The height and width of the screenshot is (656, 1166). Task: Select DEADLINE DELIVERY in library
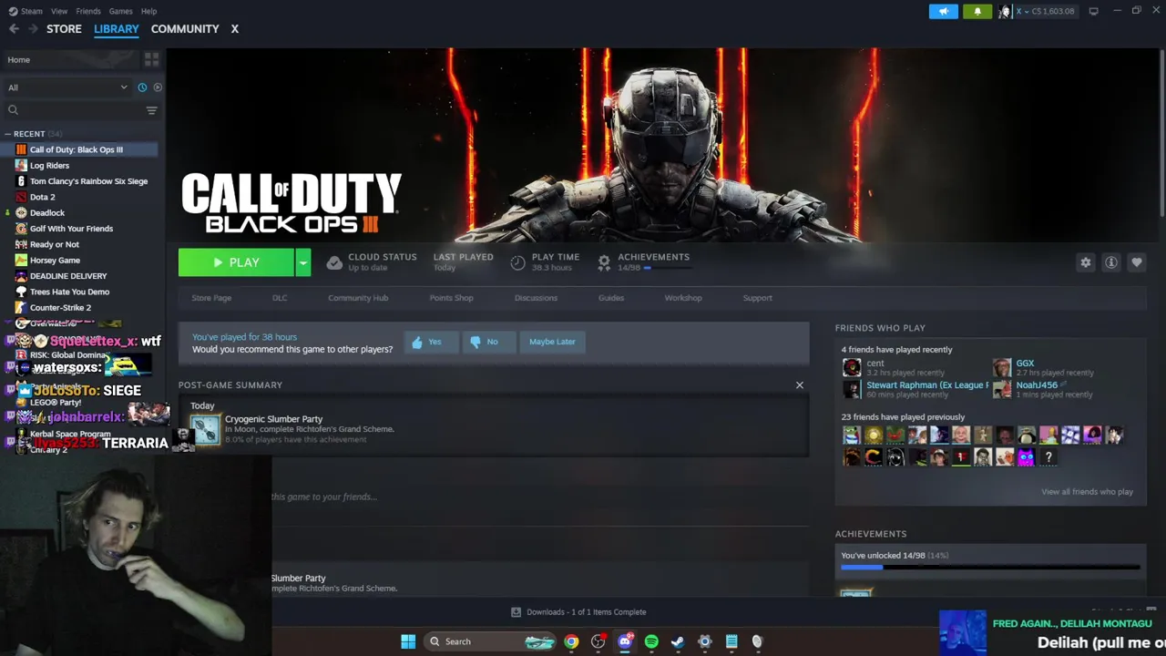coord(68,276)
